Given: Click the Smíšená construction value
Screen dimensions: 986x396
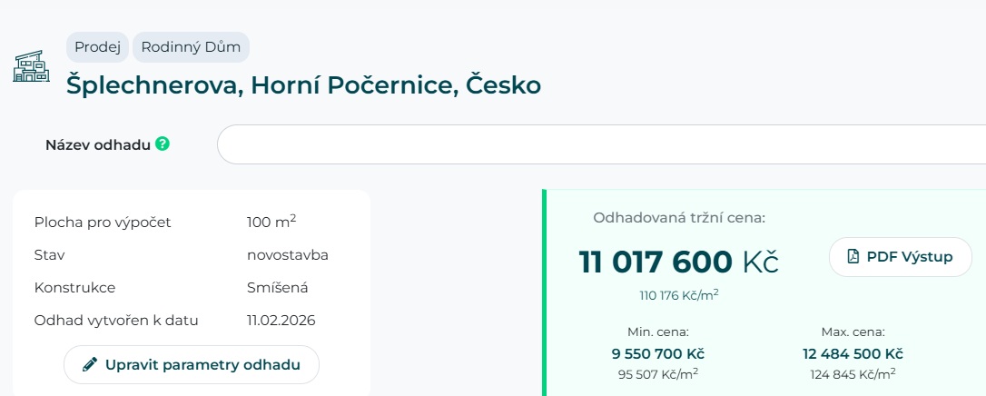Looking at the screenshot, I should [x=277, y=287].
